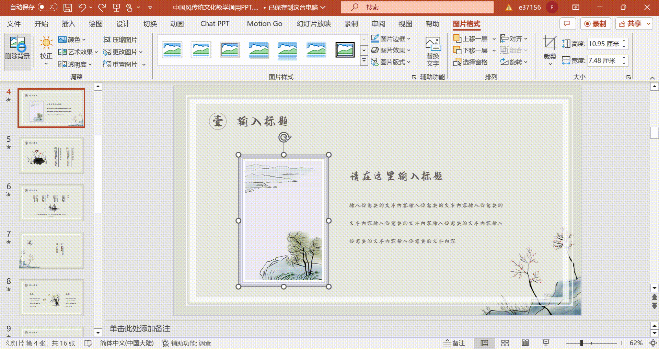The image size is (659, 349).
Task: Open the Insert (插入) tab
Action: pos(68,24)
